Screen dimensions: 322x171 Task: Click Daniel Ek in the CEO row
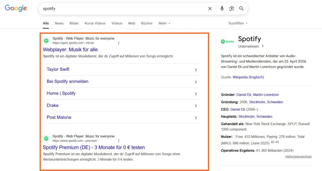[x=238, y=110]
